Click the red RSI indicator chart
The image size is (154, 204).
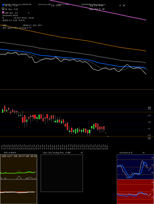click(x=135, y=192)
